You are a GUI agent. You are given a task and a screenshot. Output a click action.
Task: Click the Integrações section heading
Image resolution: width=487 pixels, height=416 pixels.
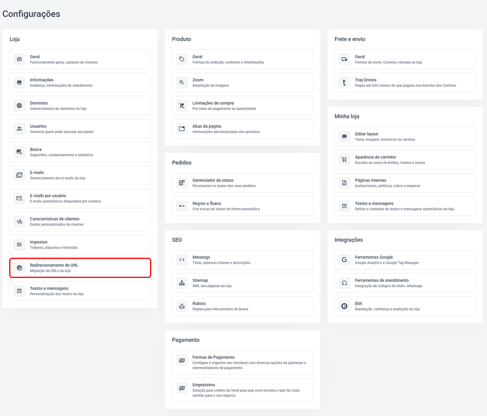tap(349, 240)
